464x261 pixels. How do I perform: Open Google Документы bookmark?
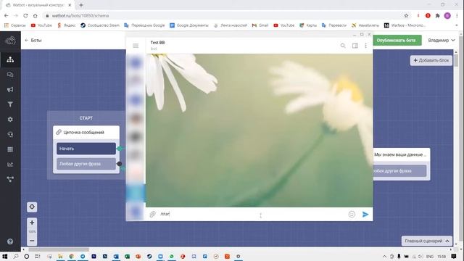click(189, 25)
